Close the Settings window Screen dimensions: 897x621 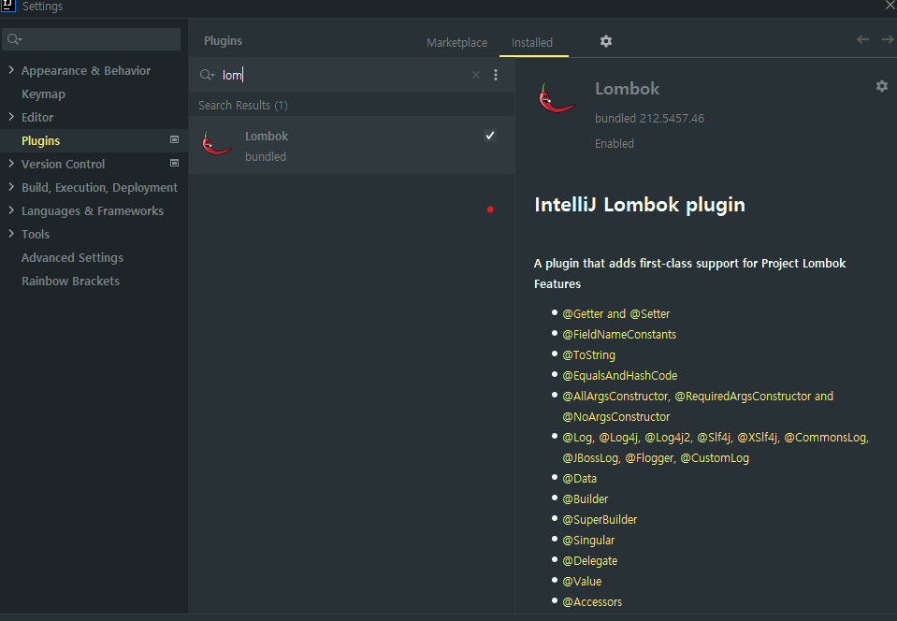pyautogui.click(x=890, y=6)
